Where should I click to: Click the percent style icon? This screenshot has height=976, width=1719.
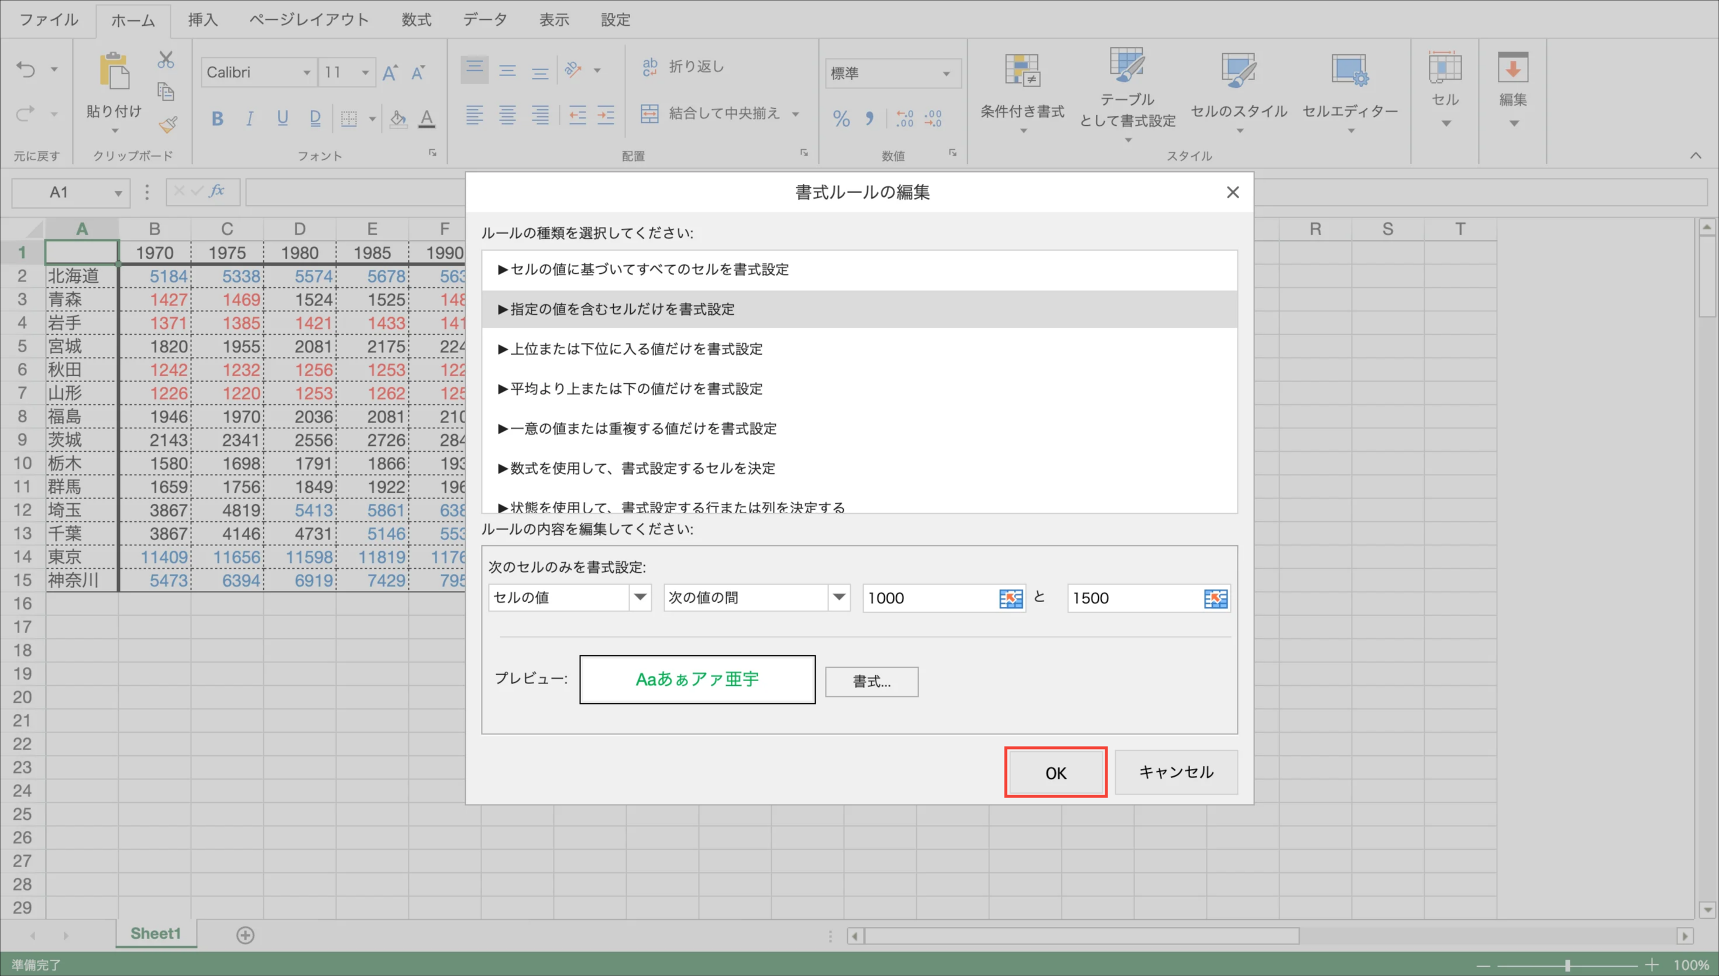(841, 119)
